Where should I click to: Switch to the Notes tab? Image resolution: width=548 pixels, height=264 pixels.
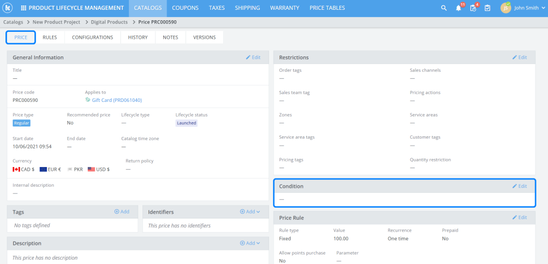coord(170,37)
